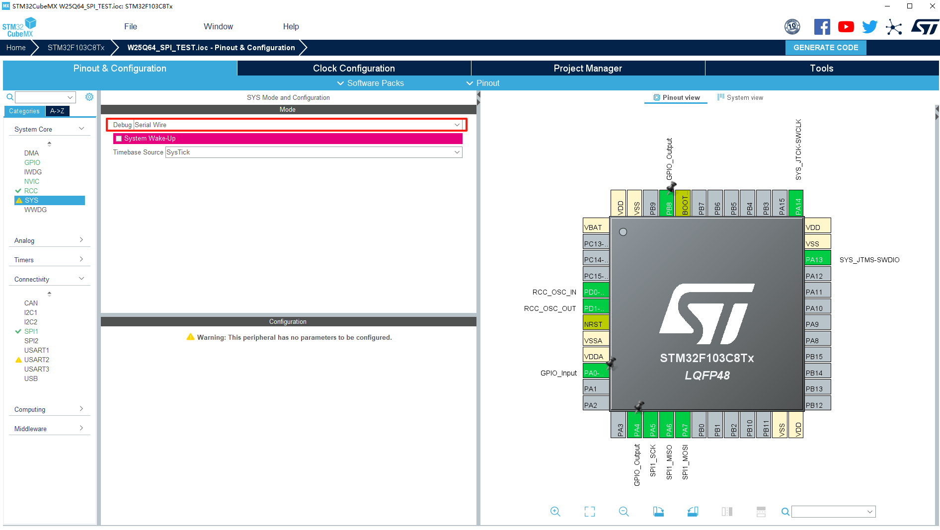Image resolution: width=940 pixels, height=530 pixels.
Task: Open the Pinout dropdown menu
Action: [x=483, y=83]
